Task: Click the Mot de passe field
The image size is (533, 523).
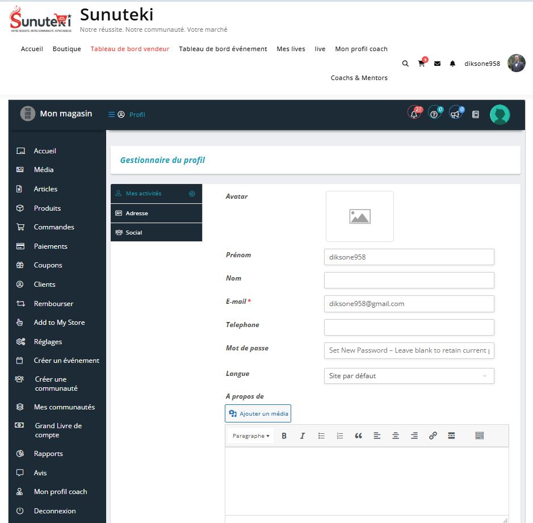Action: (x=409, y=350)
